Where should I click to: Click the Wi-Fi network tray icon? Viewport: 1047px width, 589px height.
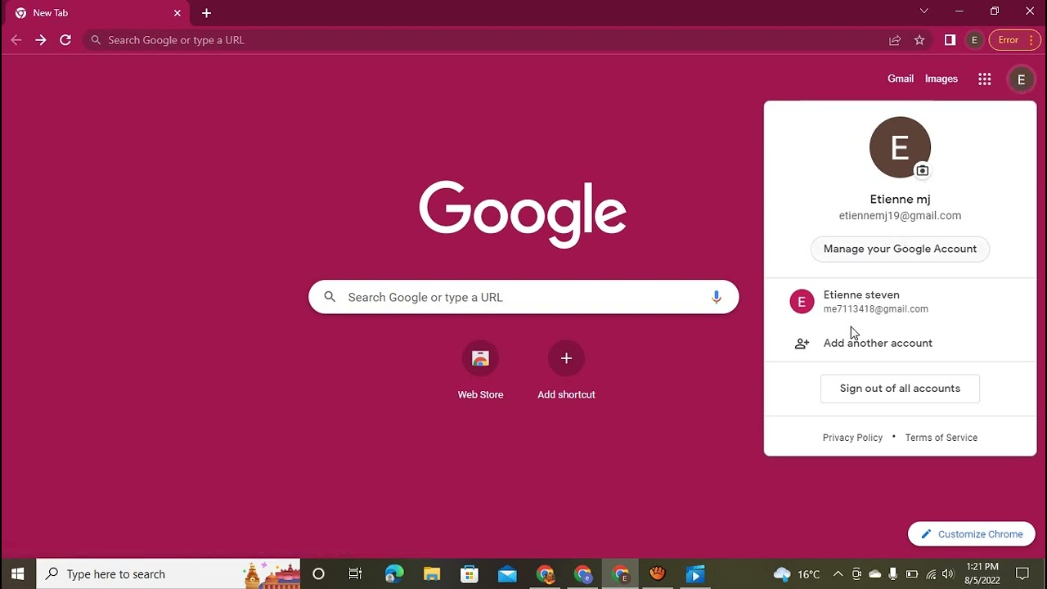pos(931,574)
